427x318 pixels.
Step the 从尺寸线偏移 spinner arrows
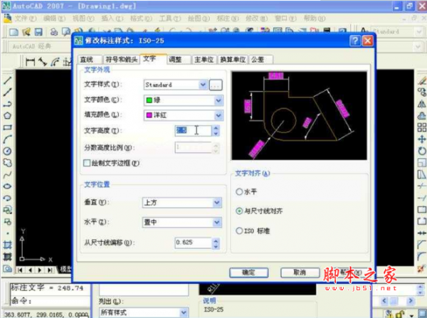click(x=216, y=243)
